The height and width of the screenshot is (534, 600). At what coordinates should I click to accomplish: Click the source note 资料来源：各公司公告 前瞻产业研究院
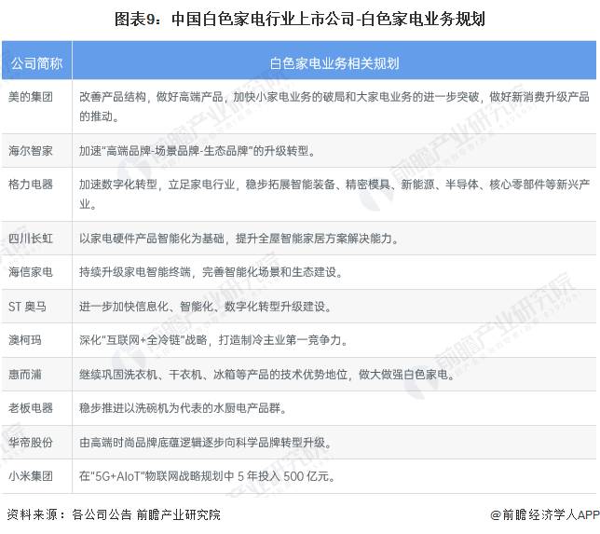click(114, 514)
